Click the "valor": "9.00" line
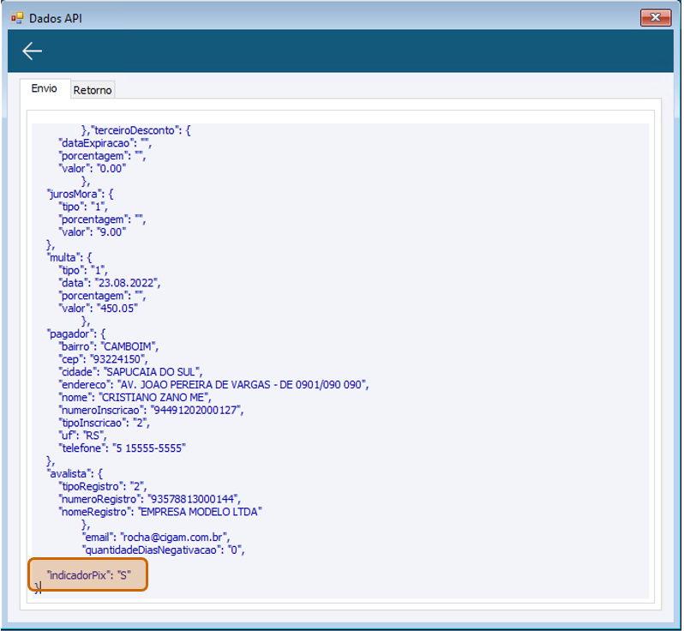 click(93, 232)
